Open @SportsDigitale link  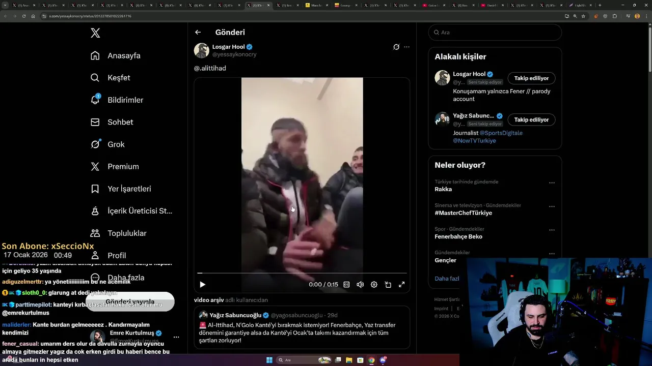click(x=501, y=133)
